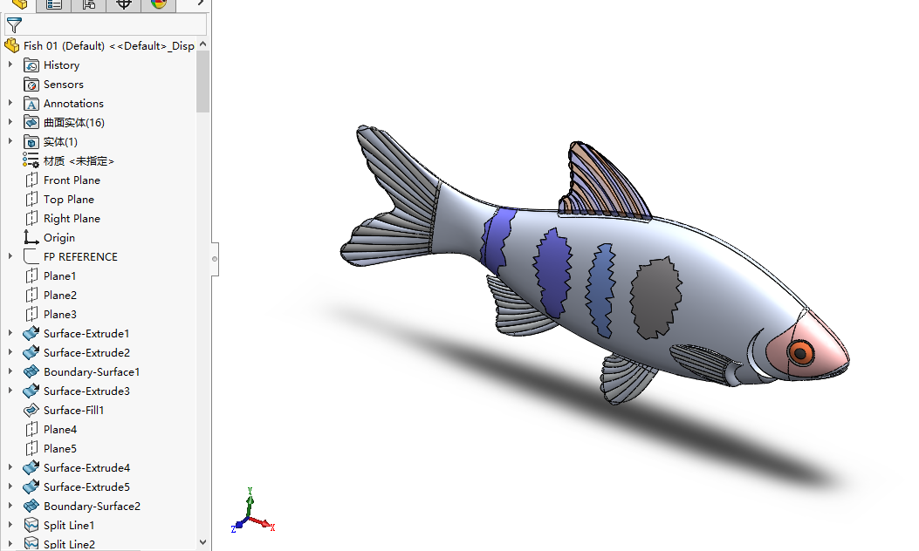Select the Boundary-Surface1 feature icon
Screen dimensions: 919x551
click(x=31, y=371)
